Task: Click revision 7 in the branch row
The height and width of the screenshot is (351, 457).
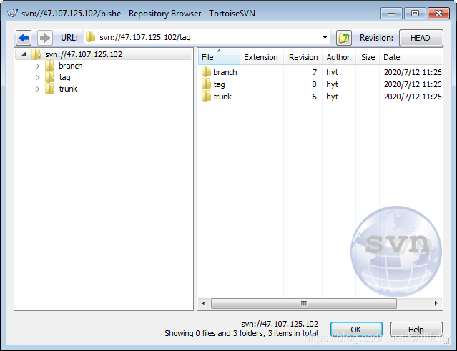Action: point(315,72)
